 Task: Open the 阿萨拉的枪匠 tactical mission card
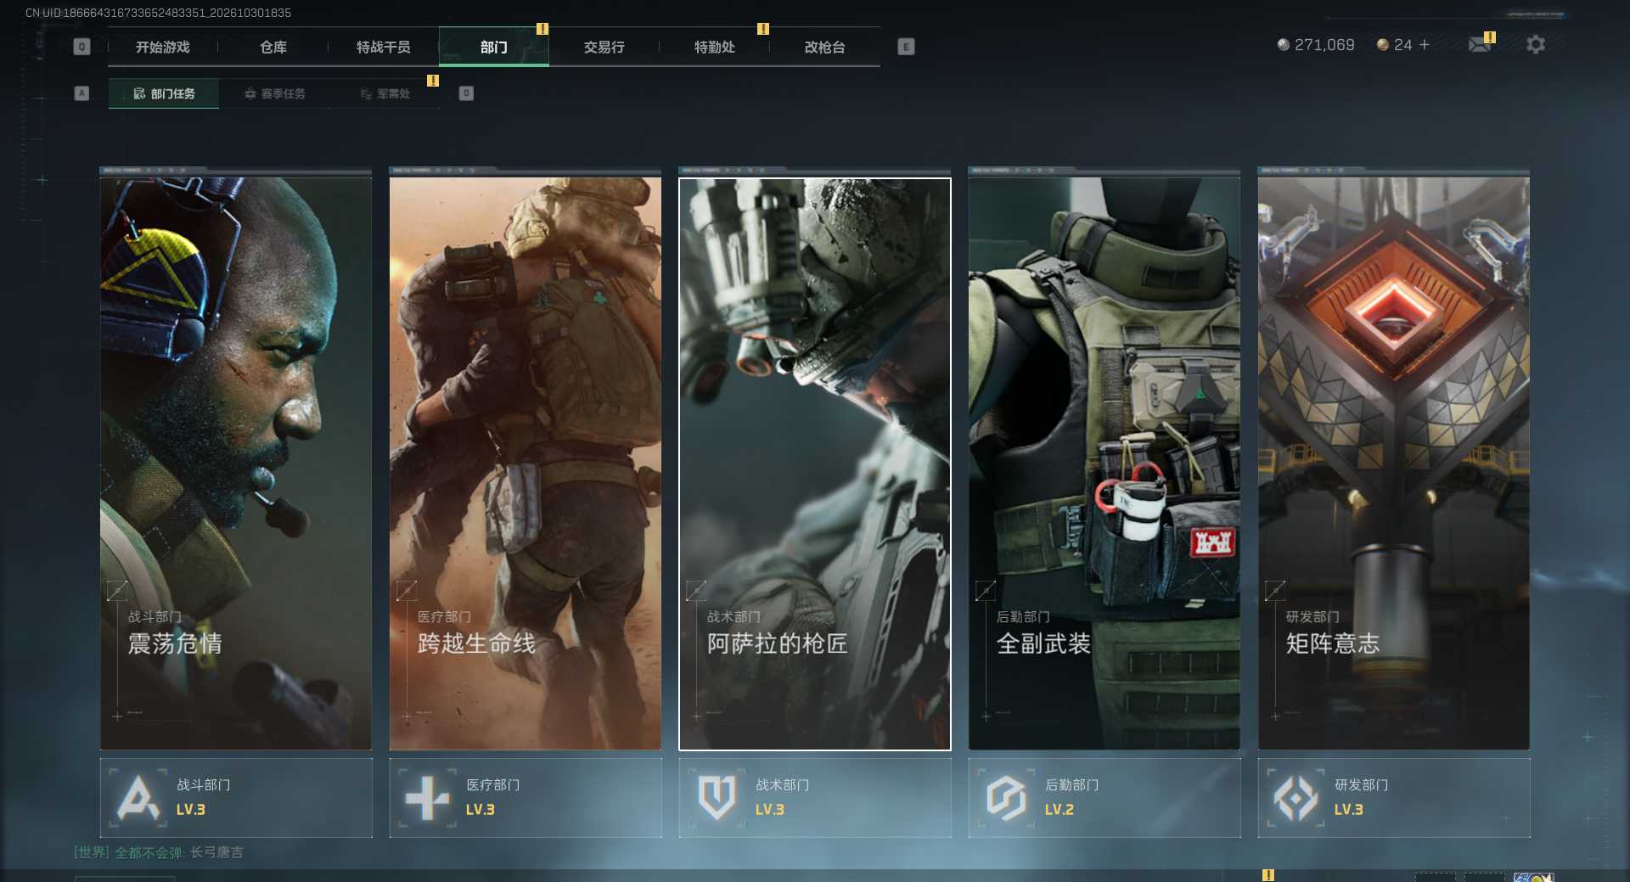click(x=815, y=463)
